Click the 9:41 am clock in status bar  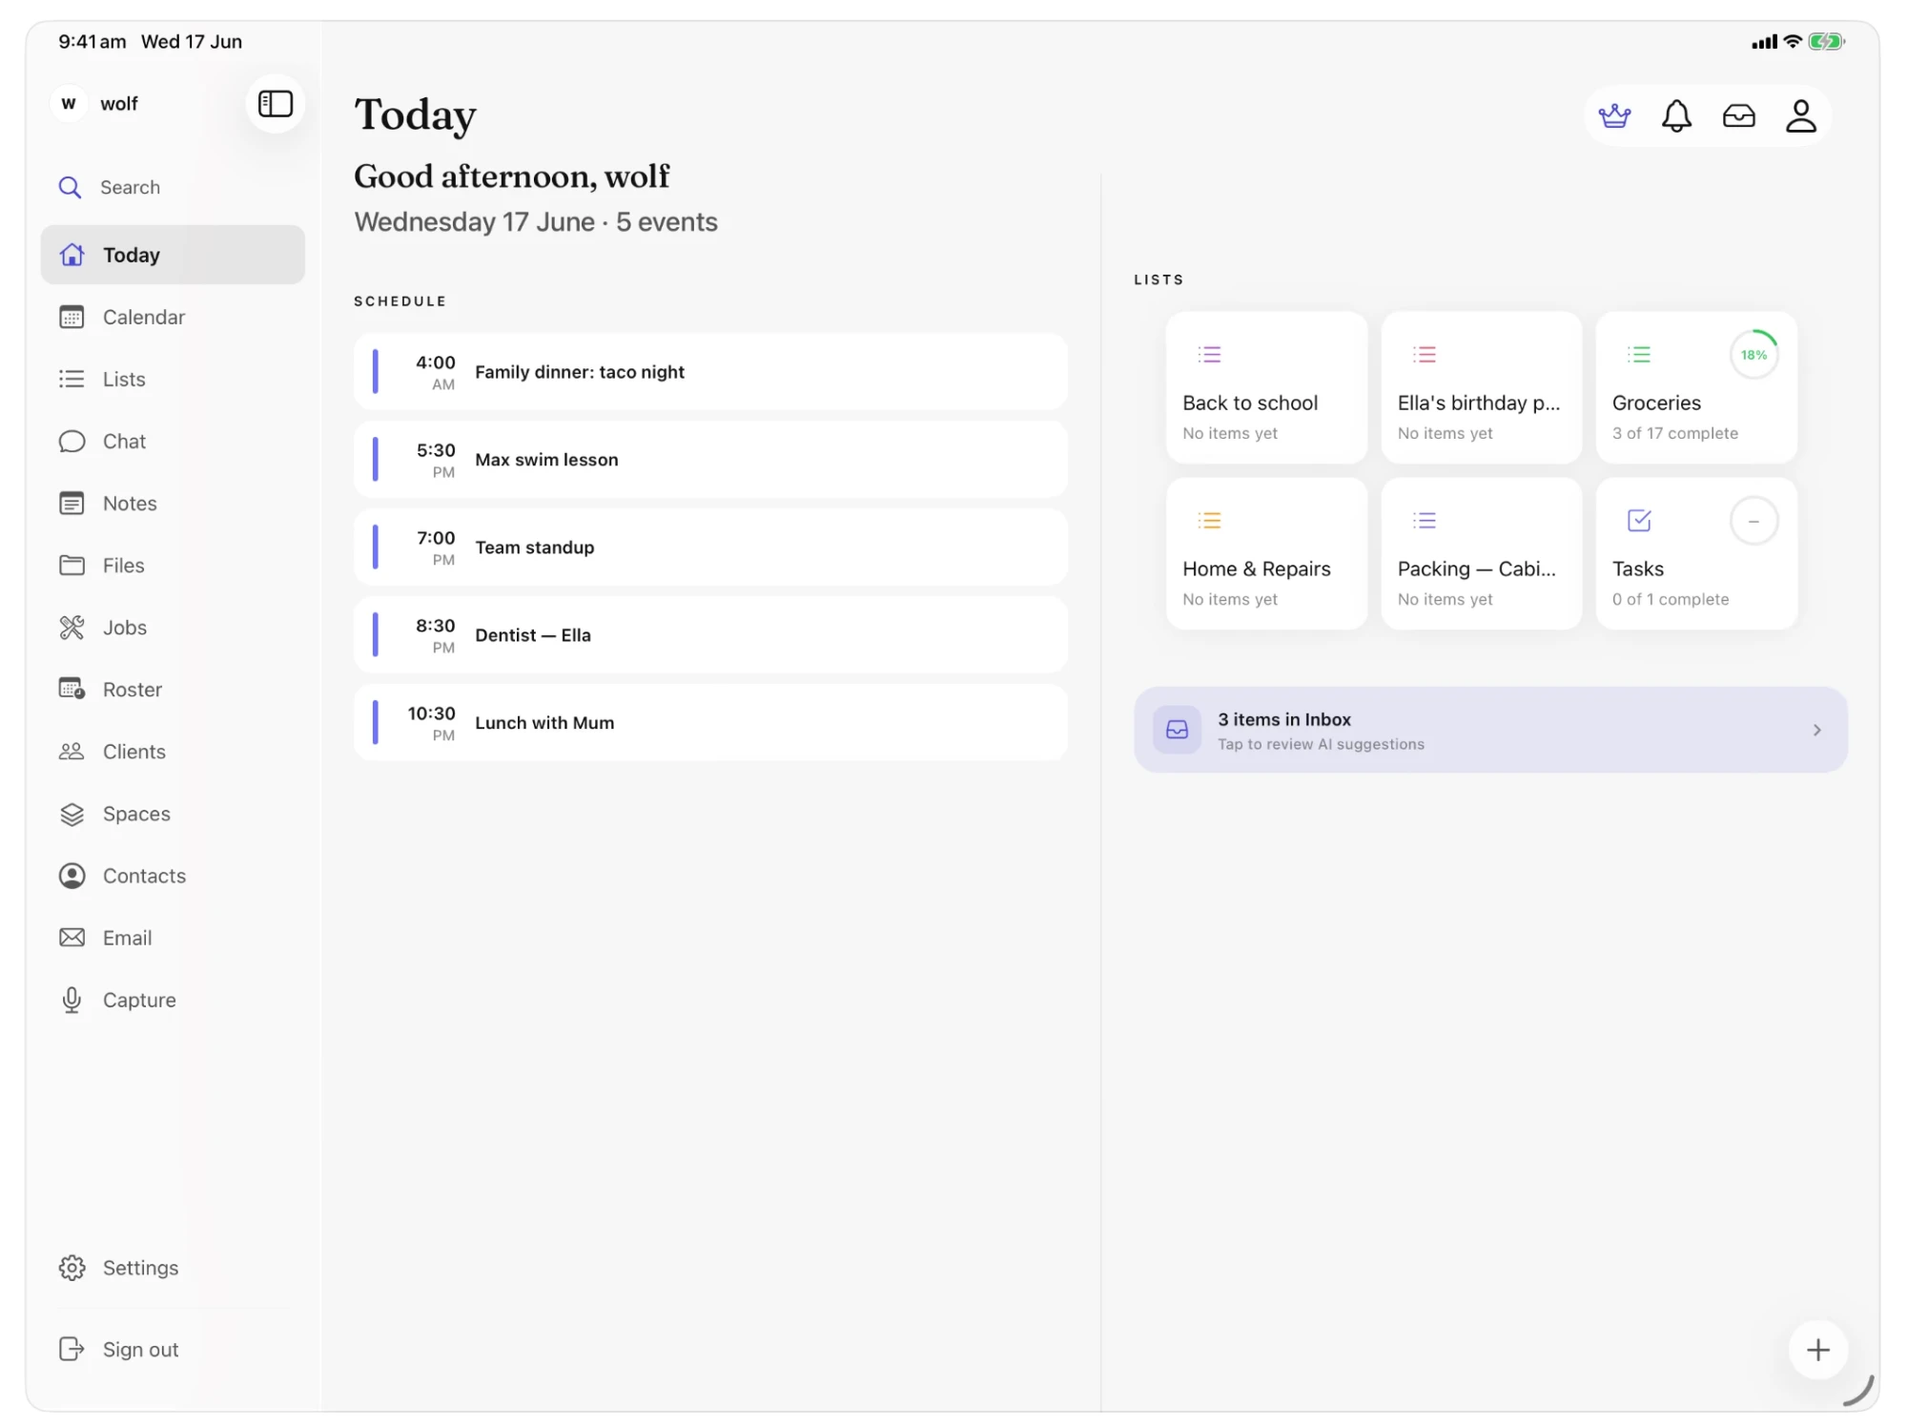[92, 42]
